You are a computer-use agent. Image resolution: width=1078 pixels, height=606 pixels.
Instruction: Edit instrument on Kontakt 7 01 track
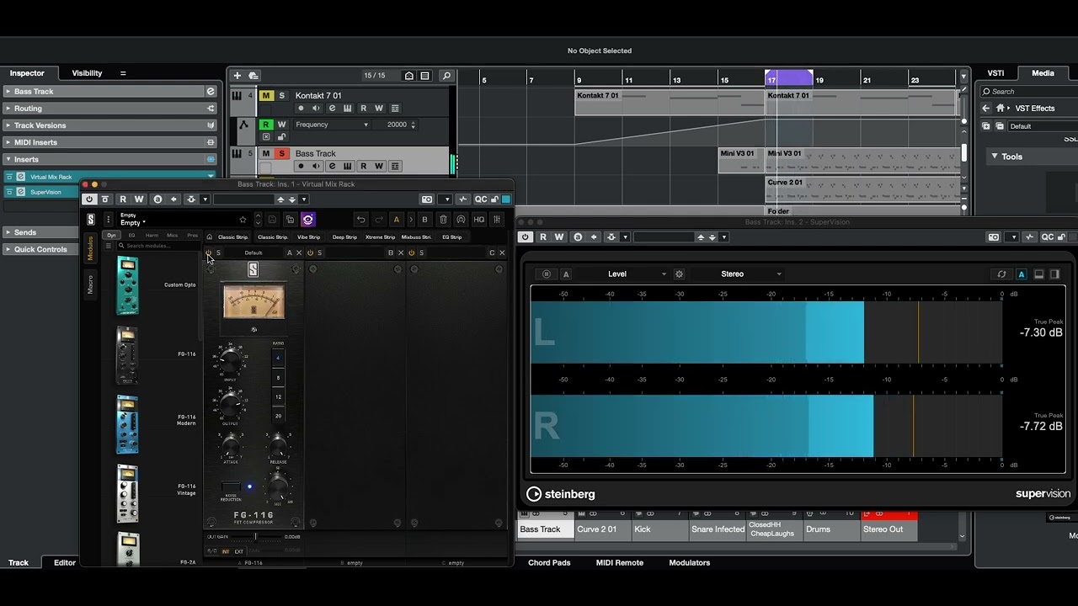[x=332, y=109]
